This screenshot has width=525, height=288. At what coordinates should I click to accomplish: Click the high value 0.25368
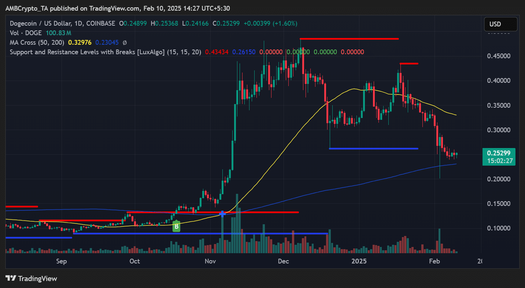(166, 23)
